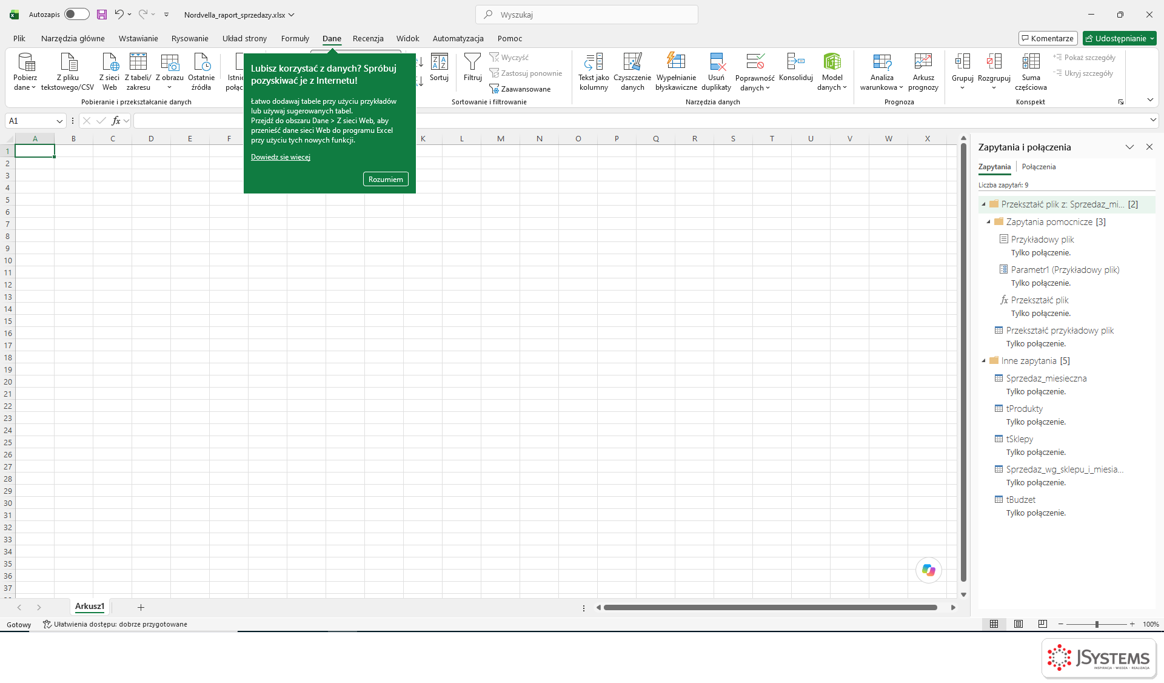Open the Formuły ribbon tab
Image resolution: width=1164 pixels, height=683 pixels.
click(x=295, y=38)
